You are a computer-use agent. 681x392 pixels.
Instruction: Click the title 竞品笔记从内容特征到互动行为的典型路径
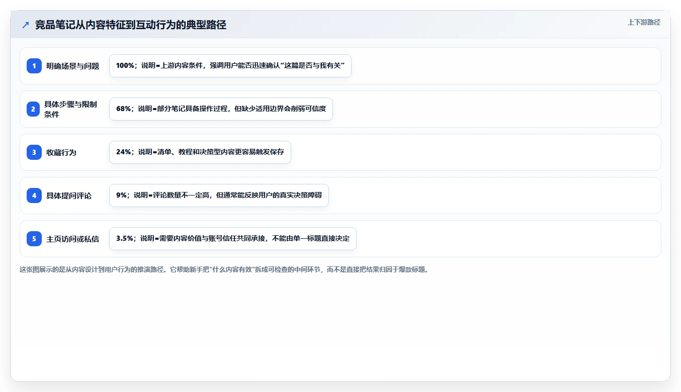pos(131,25)
